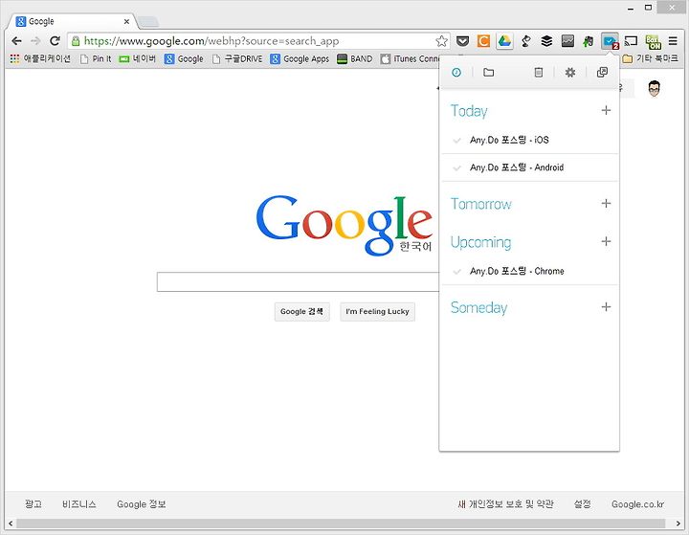689x535 pixels.
Task: Open the BAND bookmark
Action: point(355,58)
